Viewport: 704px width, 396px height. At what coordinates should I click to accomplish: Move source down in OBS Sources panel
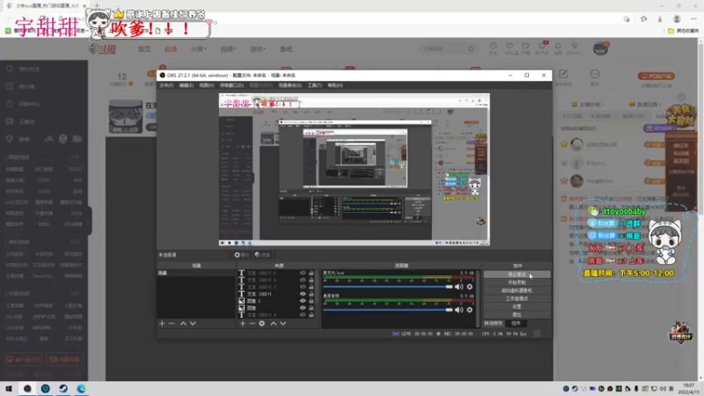coord(282,323)
